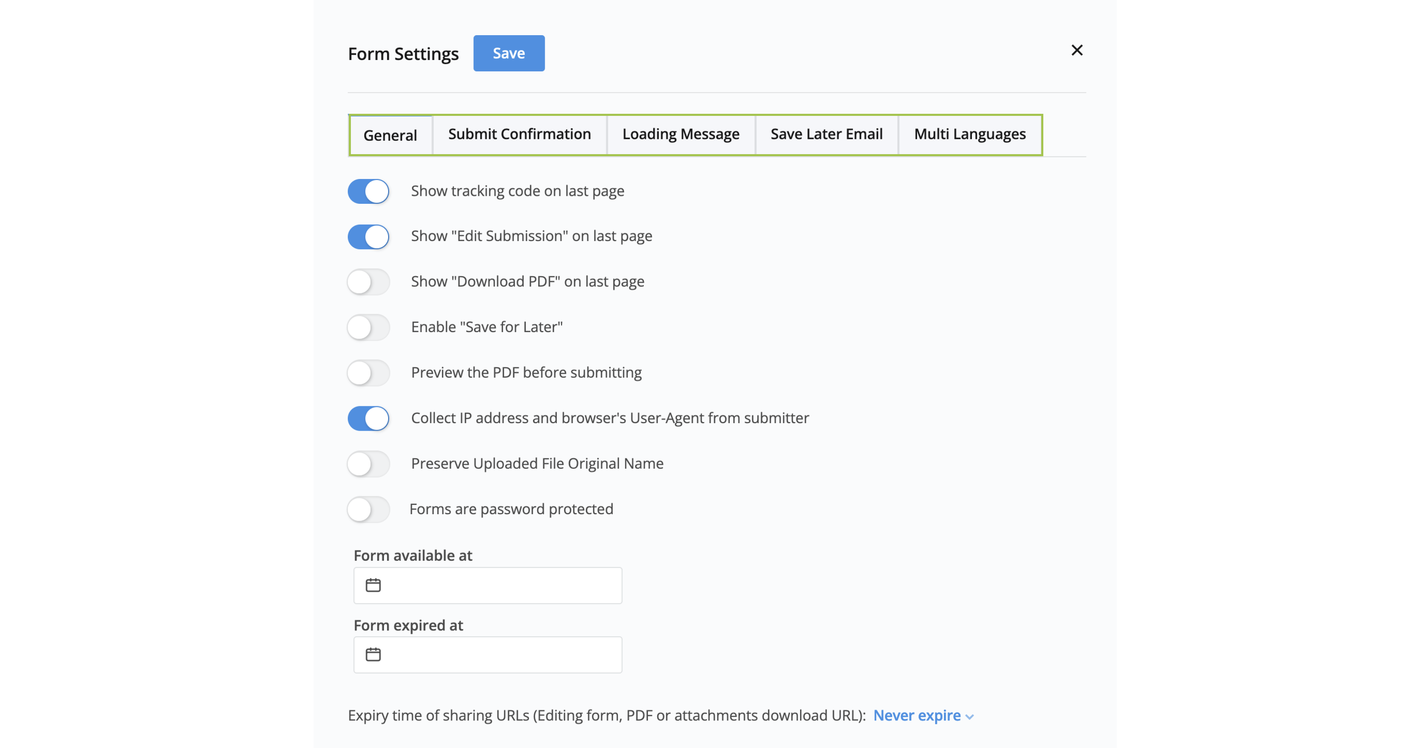Enable Preserve Uploaded File Original Name
This screenshot has width=1418, height=748.
pyautogui.click(x=368, y=464)
